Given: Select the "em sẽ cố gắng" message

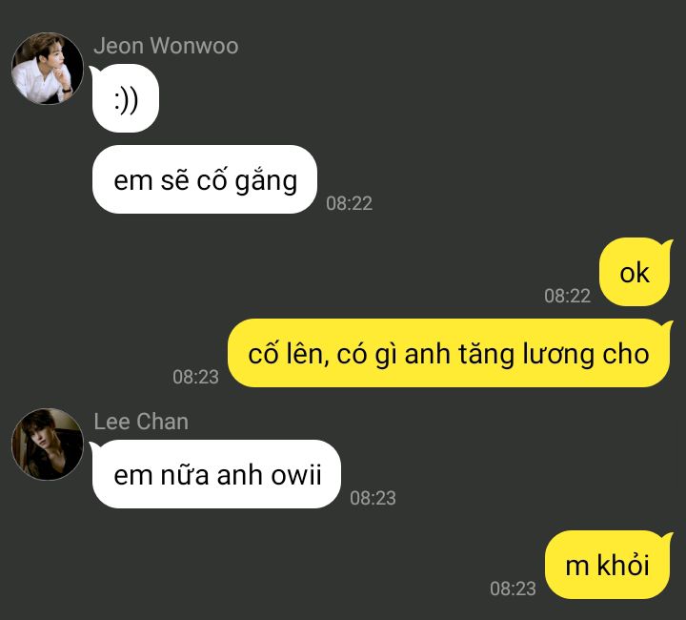Looking at the screenshot, I should click(205, 179).
